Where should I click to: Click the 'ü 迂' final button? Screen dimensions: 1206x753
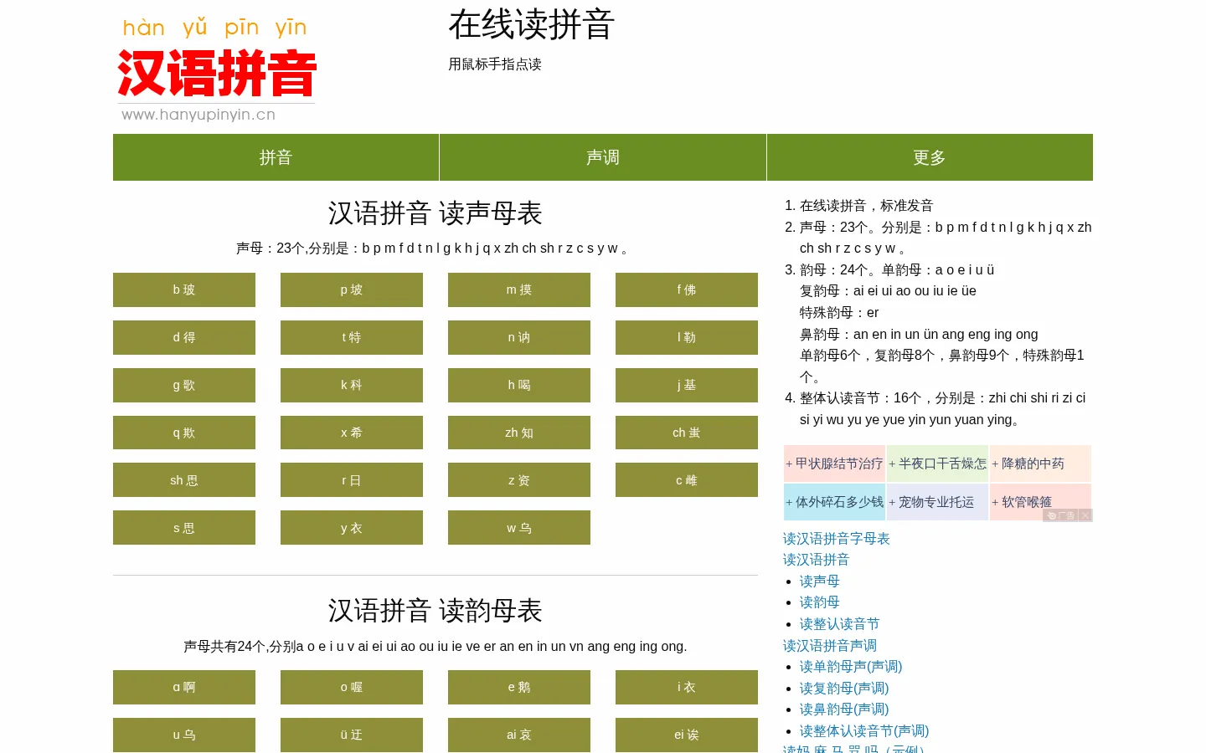(x=352, y=735)
